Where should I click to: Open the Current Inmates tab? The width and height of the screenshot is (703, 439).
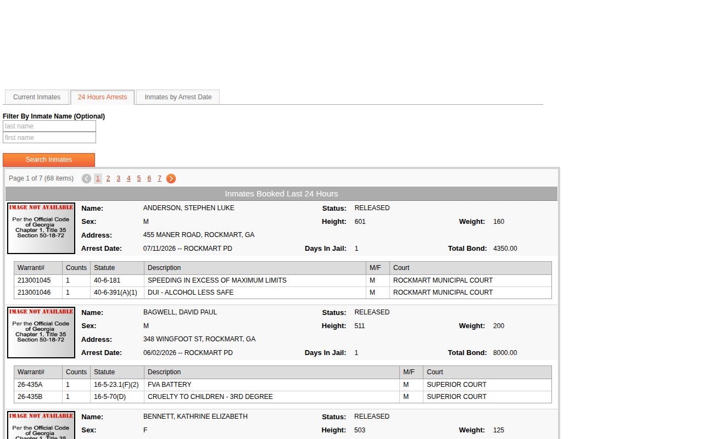click(37, 97)
